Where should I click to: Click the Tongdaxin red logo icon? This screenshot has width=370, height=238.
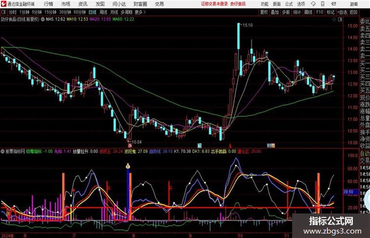tap(4, 4)
